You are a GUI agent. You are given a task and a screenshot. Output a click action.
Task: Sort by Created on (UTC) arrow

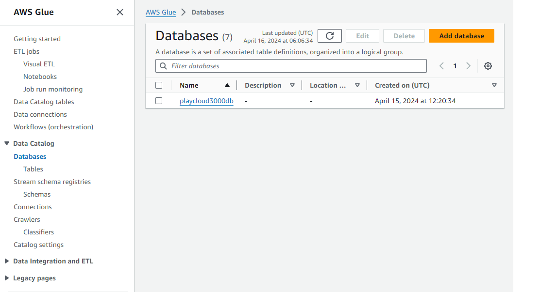pos(494,86)
